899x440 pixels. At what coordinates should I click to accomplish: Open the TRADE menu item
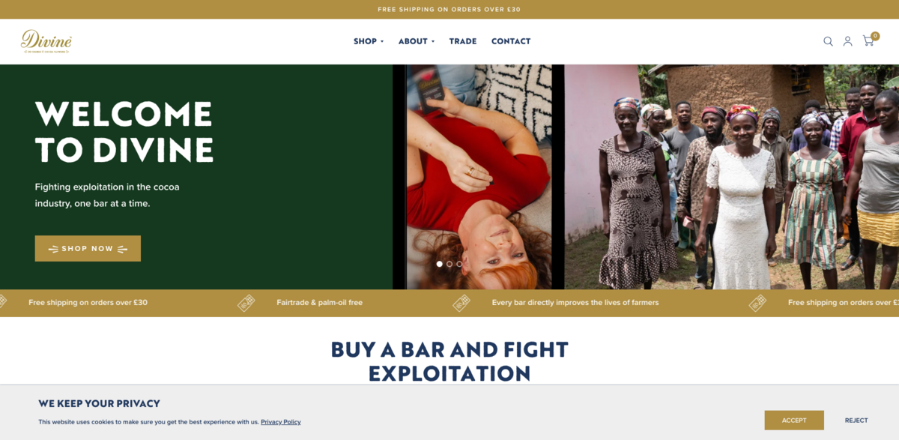click(463, 41)
